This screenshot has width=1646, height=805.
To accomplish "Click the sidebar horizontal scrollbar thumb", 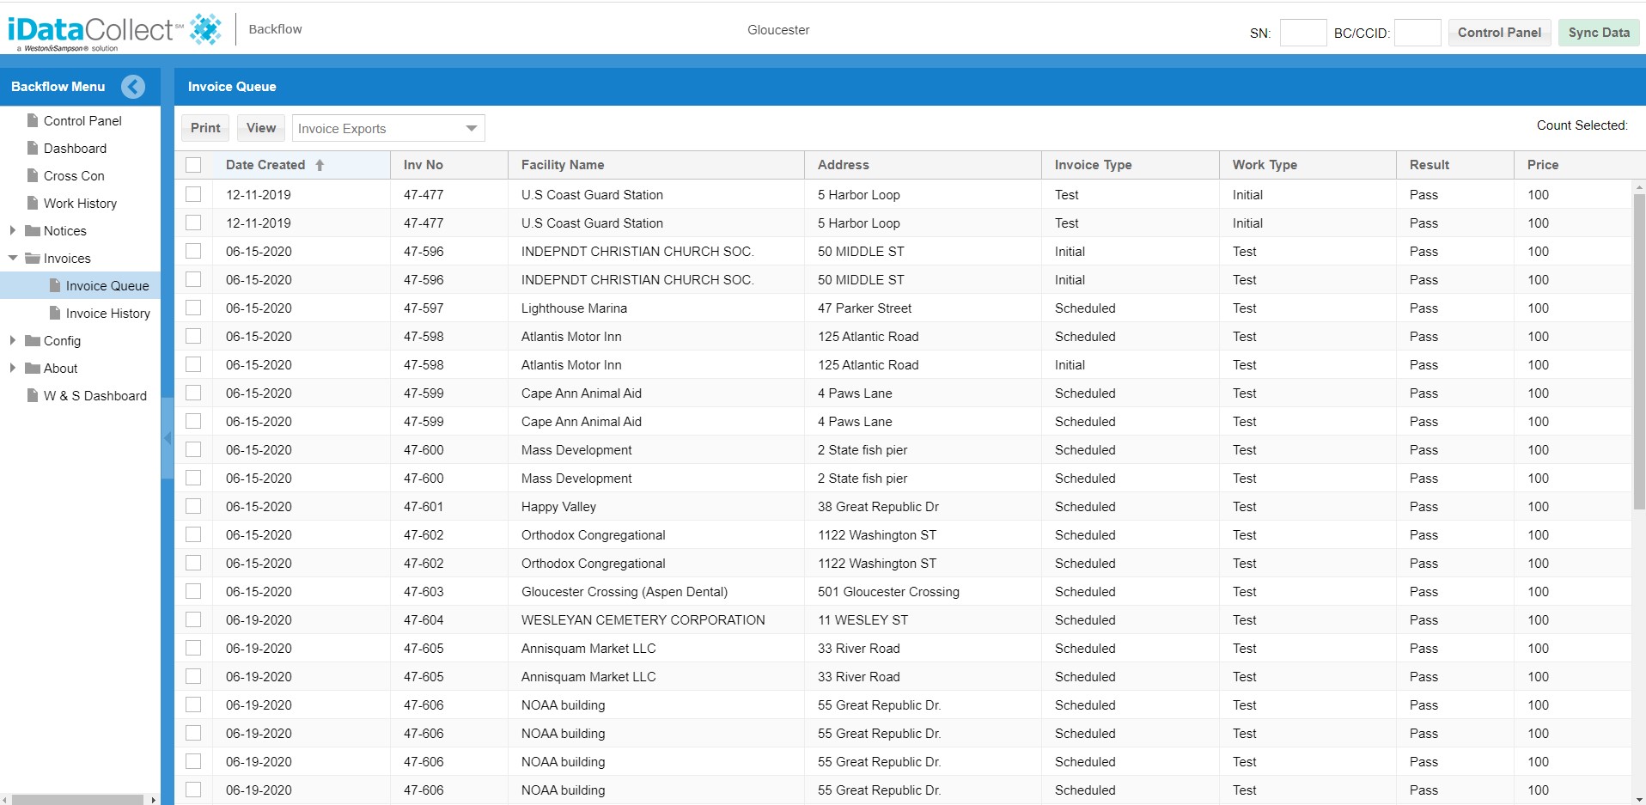I will pyautogui.click(x=77, y=800).
